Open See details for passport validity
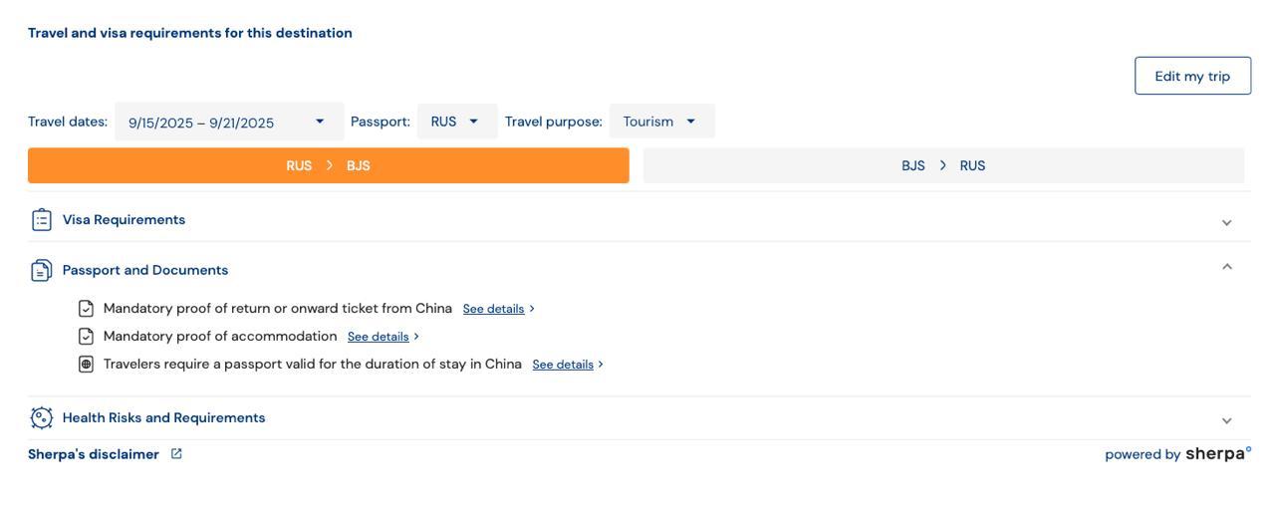Viewport: 1275px width, 511px height. pyautogui.click(x=564, y=365)
